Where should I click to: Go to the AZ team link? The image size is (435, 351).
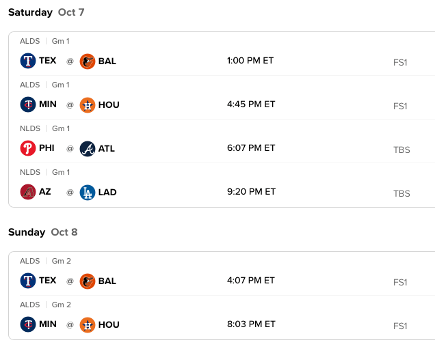coord(45,192)
